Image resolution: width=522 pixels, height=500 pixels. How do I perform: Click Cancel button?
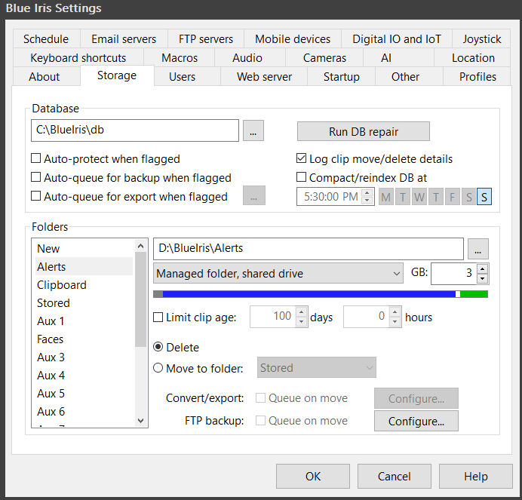(395, 476)
